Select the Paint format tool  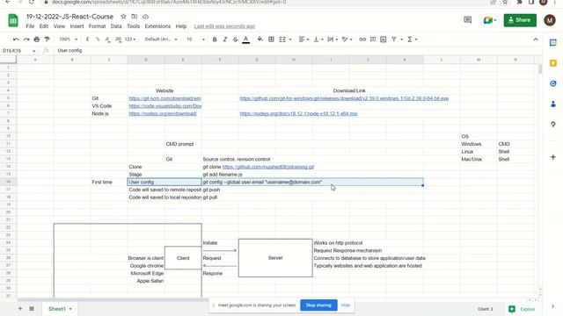tap(47, 39)
